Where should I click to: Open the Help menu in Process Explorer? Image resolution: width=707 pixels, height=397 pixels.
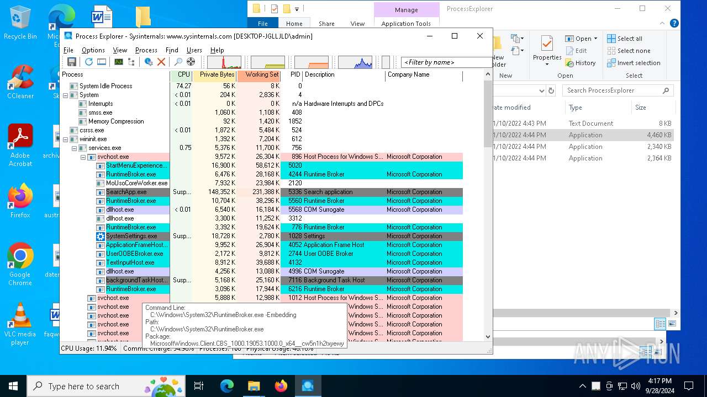click(x=217, y=50)
